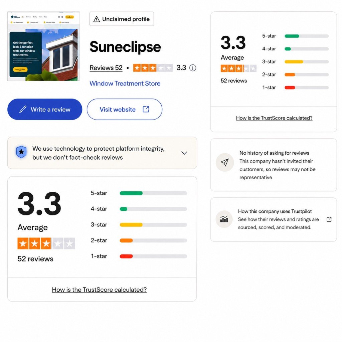Click the 3-star label in the left card
This screenshot has width=342, height=342.
click(x=99, y=225)
